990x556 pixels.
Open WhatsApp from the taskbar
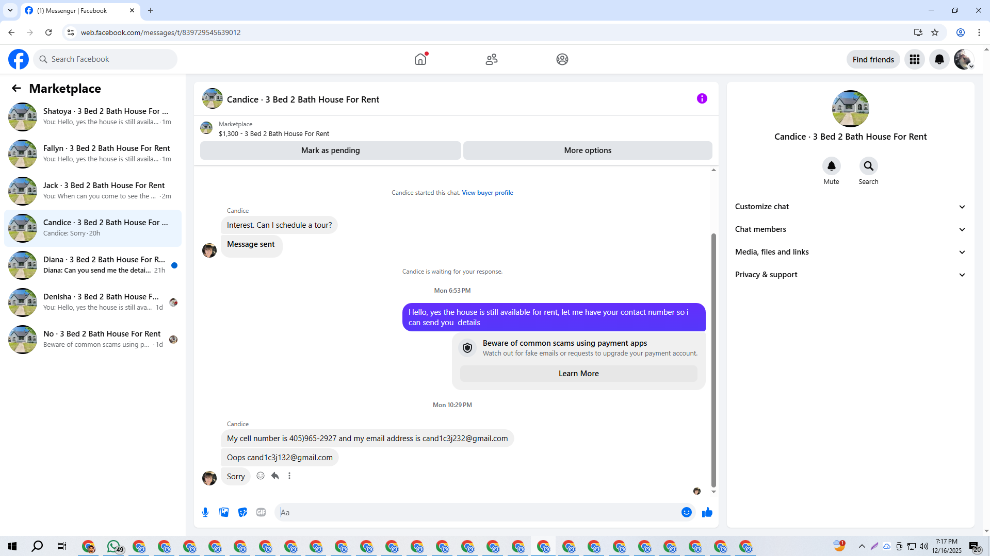point(114,546)
